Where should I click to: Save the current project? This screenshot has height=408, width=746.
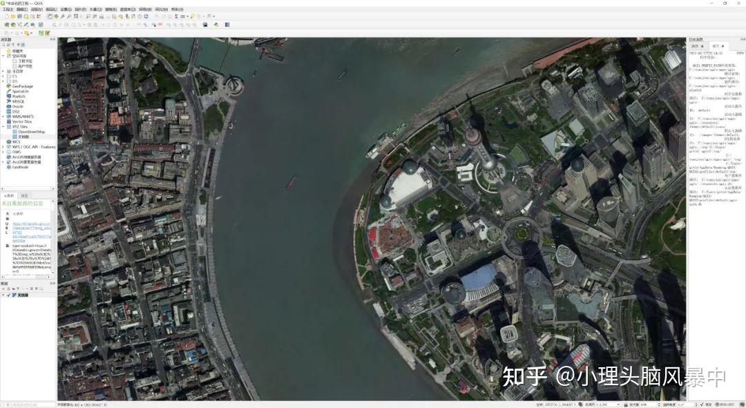(x=21, y=16)
